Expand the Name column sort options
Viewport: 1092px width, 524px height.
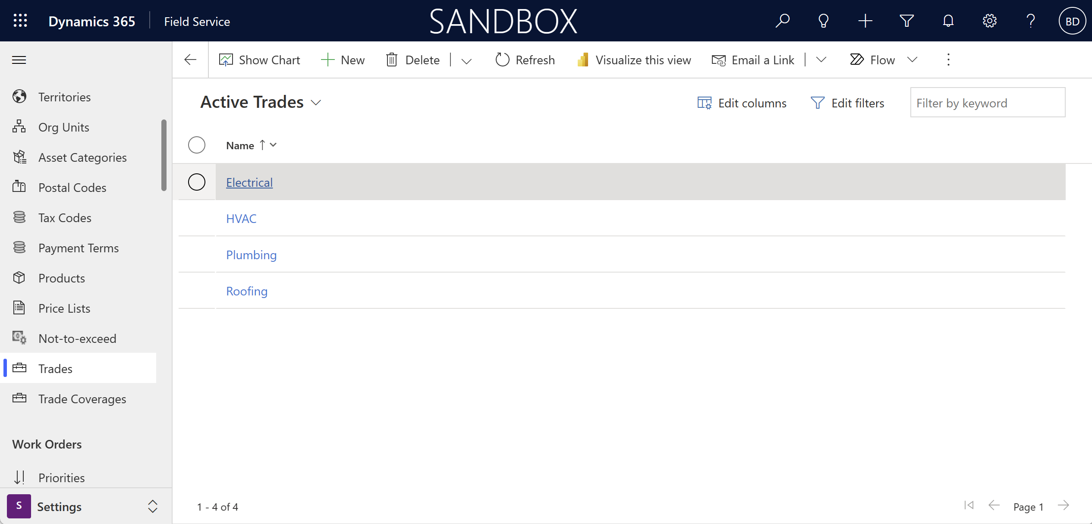click(274, 145)
